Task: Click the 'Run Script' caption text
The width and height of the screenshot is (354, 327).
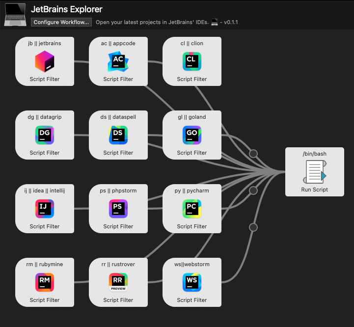Action: click(315, 190)
